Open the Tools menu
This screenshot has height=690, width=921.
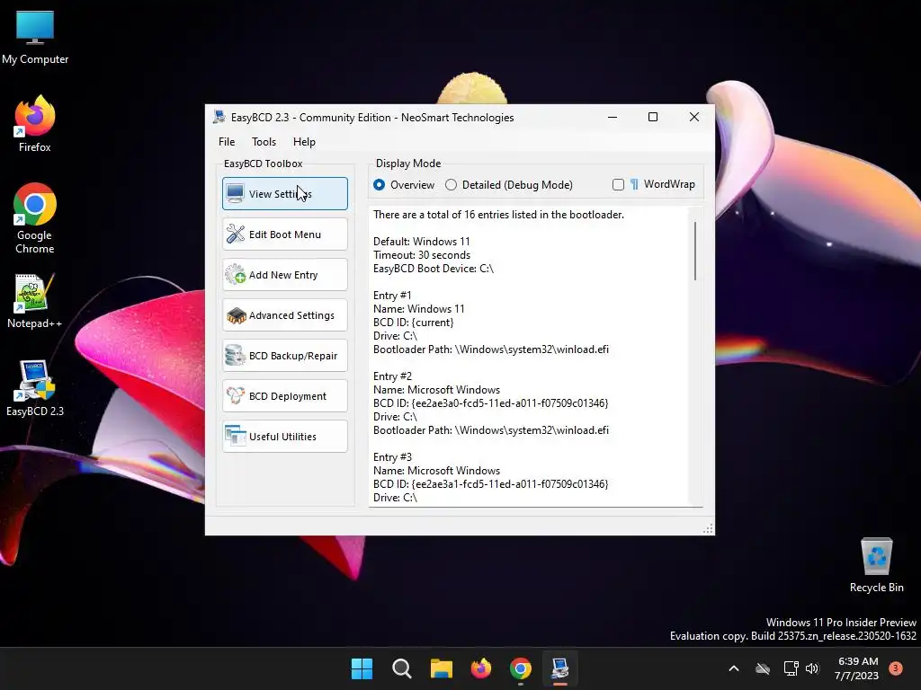264,141
